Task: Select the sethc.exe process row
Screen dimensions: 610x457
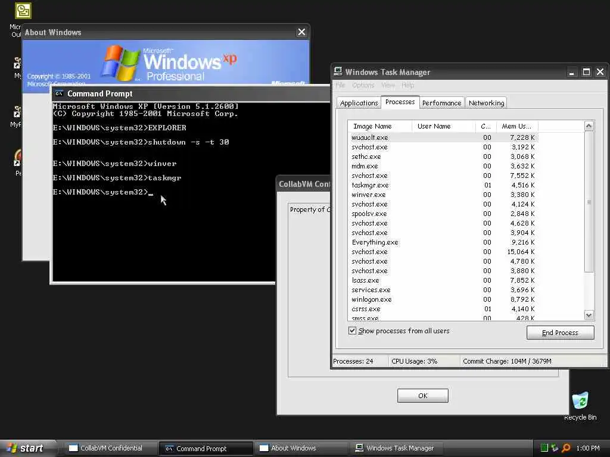Action: pyautogui.click(x=443, y=156)
